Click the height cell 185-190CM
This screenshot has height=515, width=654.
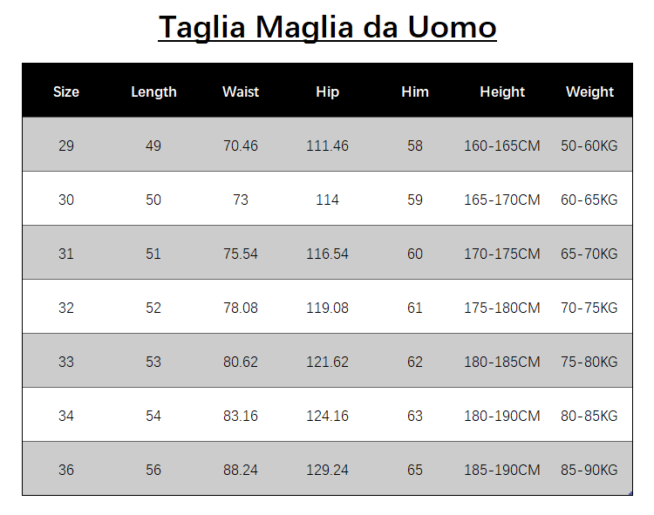click(502, 470)
